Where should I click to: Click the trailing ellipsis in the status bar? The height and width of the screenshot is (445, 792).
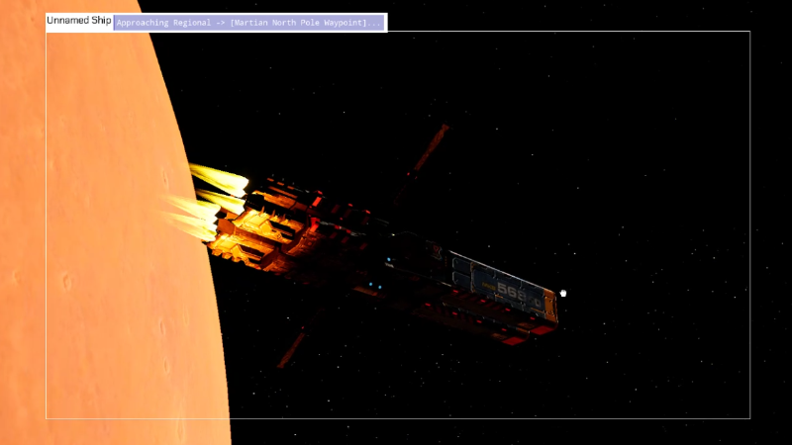(374, 22)
